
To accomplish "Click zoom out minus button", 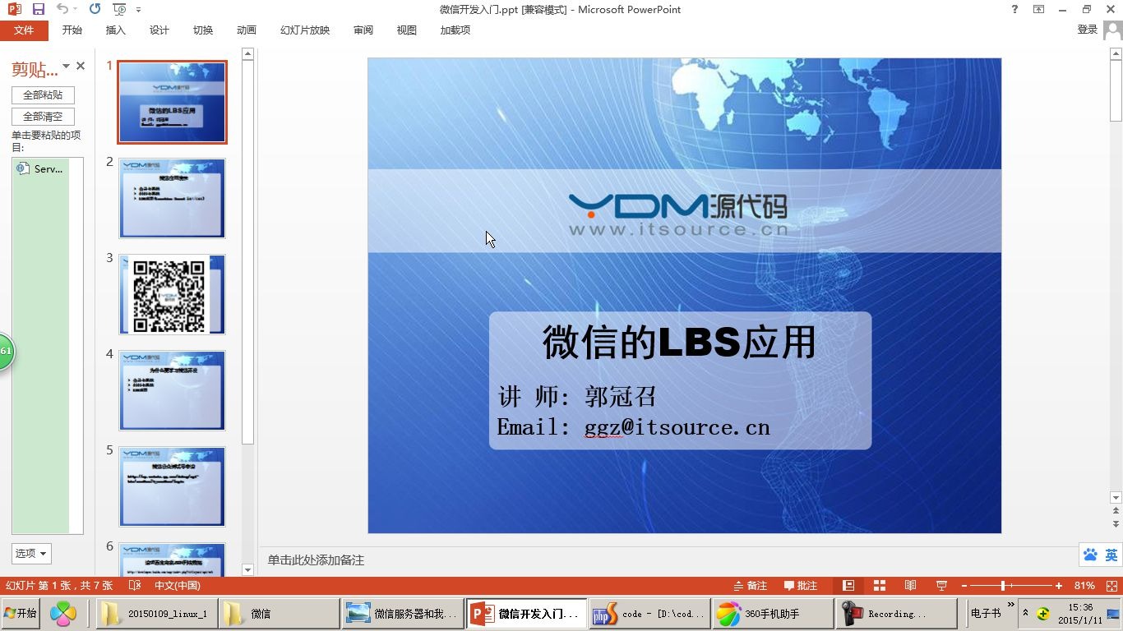I will [x=964, y=586].
